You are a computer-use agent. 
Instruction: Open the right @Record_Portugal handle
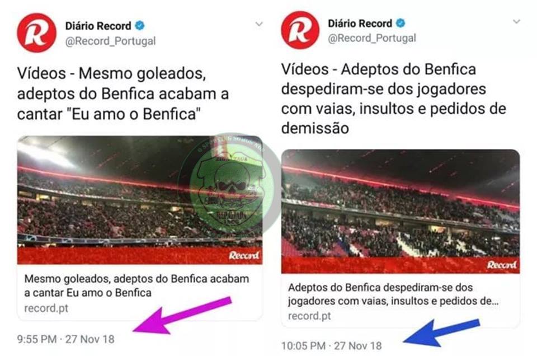pyautogui.click(x=371, y=38)
